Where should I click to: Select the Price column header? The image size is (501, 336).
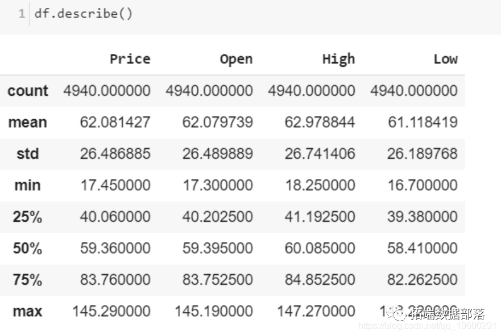click(x=130, y=59)
